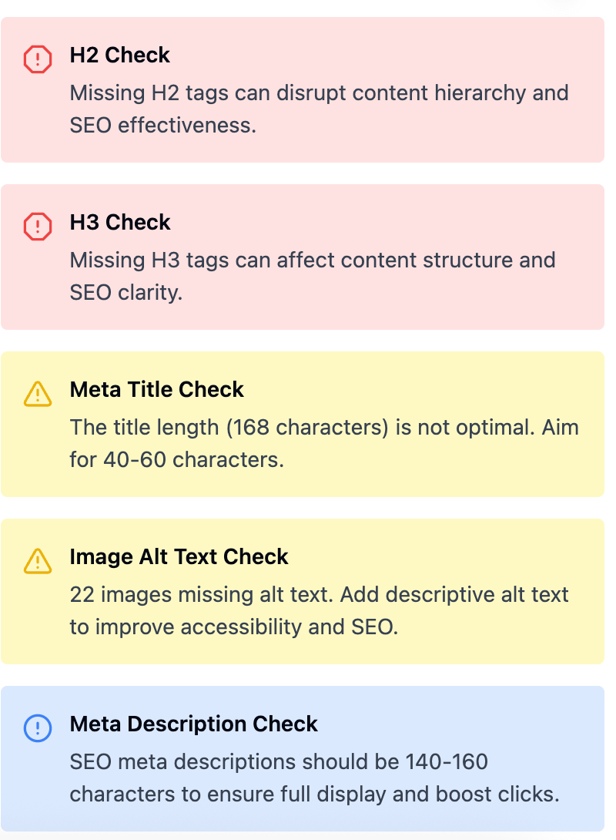Screen dimensions: 616x840
Task: Select the pink H3 Check error card
Action: (x=303, y=257)
